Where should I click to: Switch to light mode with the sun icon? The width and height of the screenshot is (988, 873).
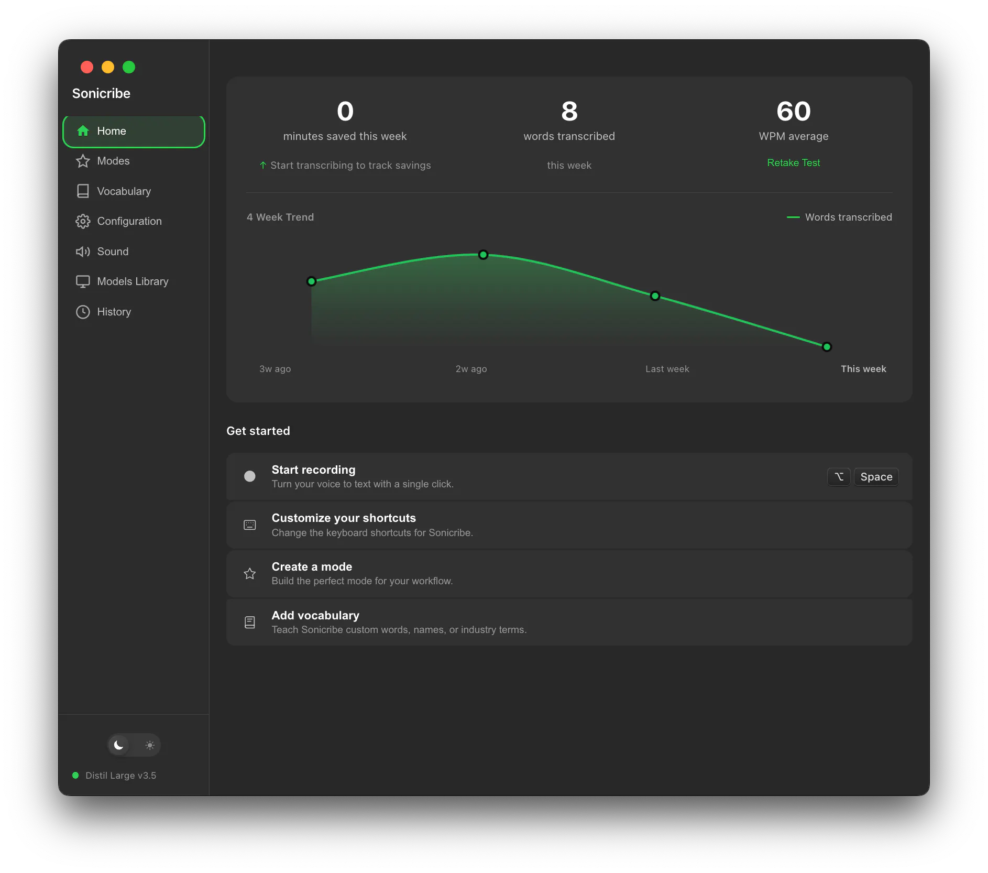150,745
